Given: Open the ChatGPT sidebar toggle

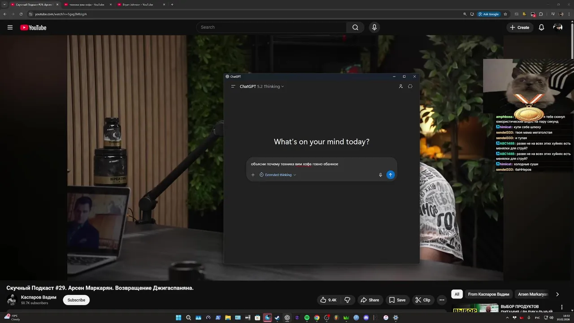Looking at the screenshot, I should 233,86.
